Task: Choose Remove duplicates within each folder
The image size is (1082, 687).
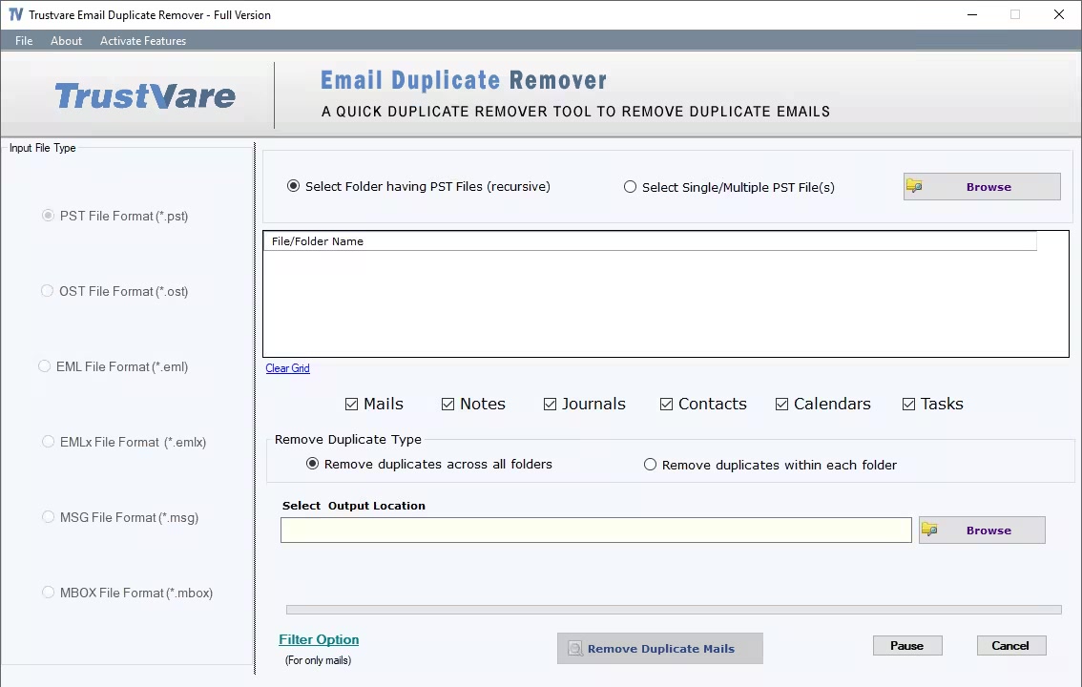Action: point(650,465)
